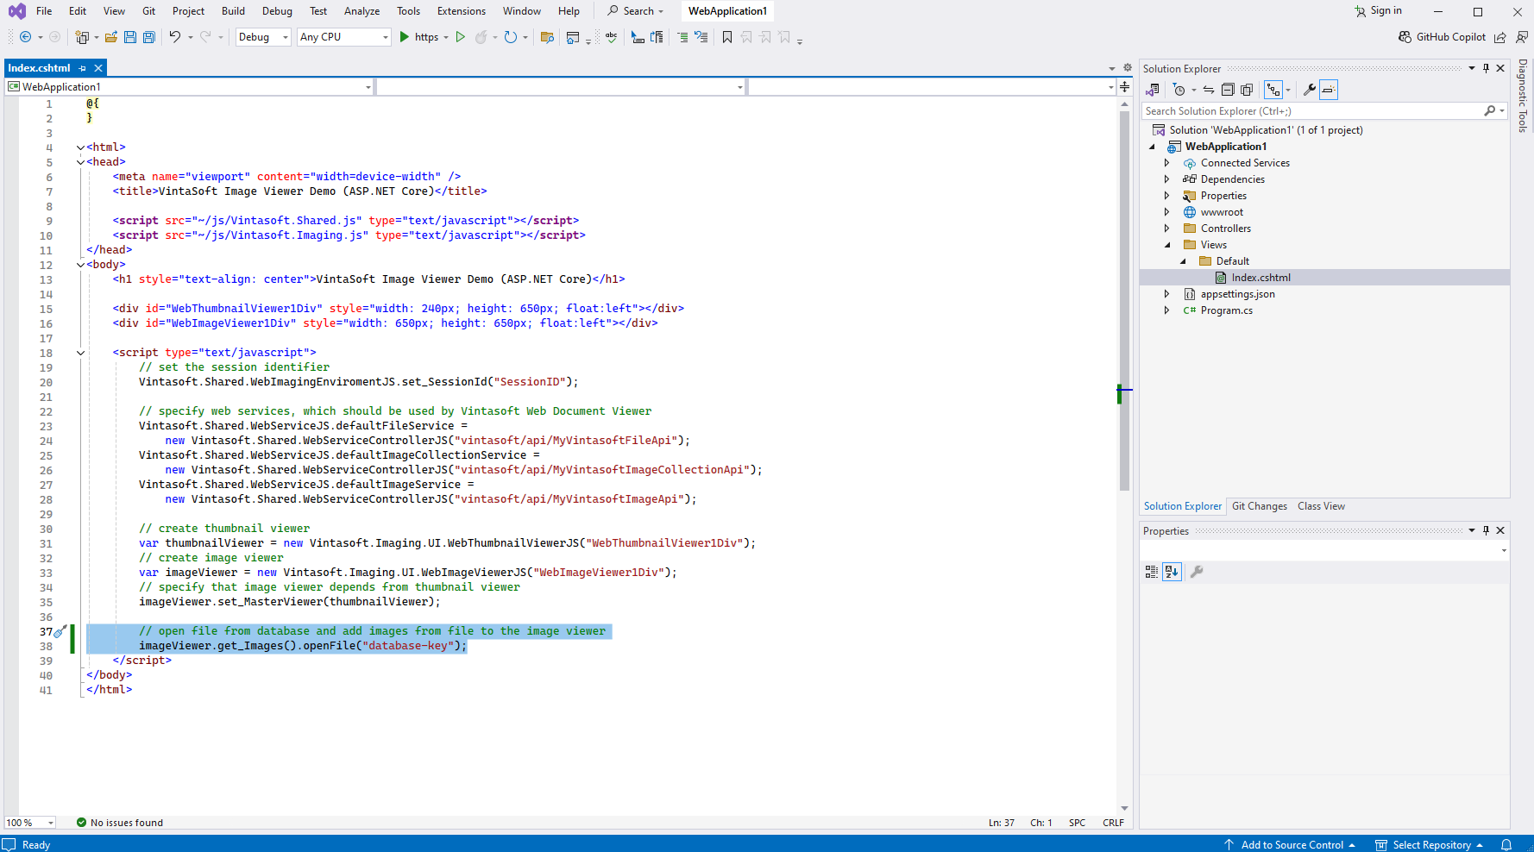Click the Open File folder icon
The image size is (1534, 852).
[x=111, y=37]
